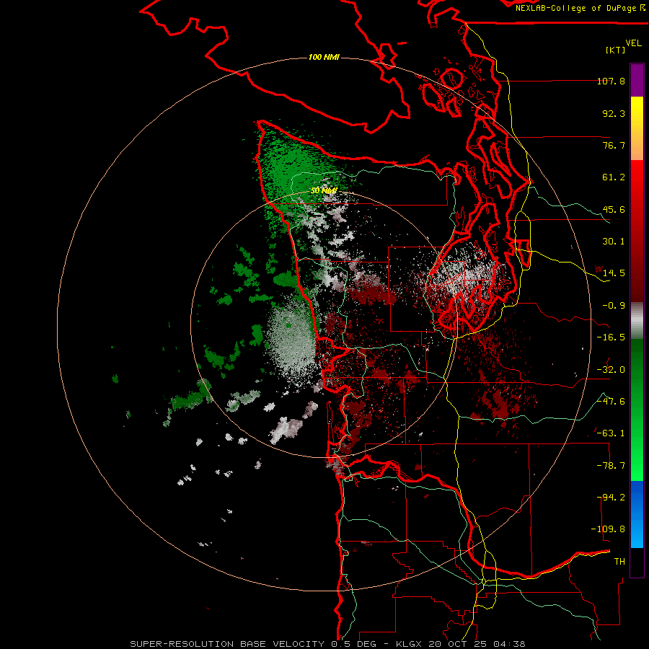The height and width of the screenshot is (649, 649).
Task: Click the -47.6 velocity scale value
Action: [x=611, y=402]
